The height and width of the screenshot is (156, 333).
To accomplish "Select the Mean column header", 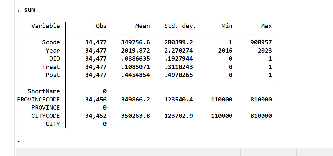I will 142,26.
